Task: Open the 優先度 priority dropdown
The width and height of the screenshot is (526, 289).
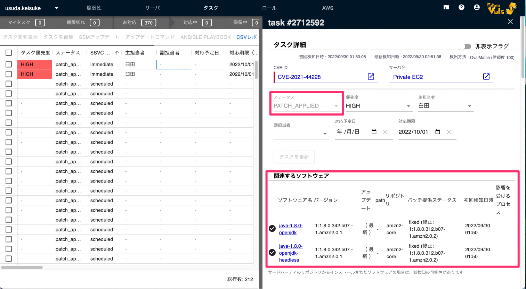Action: (x=407, y=106)
